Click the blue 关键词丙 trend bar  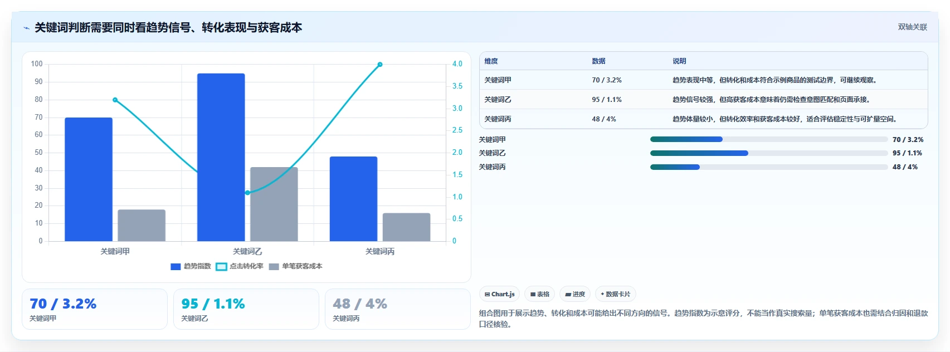tap(353, 199)
